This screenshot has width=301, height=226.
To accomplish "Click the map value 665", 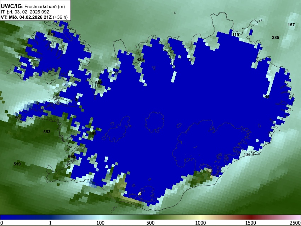I will click(x=72, y=157).
